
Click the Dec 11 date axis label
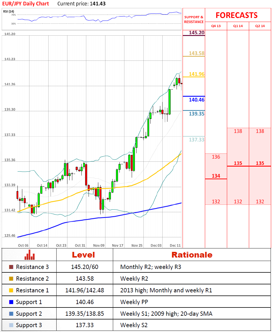click(175, 245)
